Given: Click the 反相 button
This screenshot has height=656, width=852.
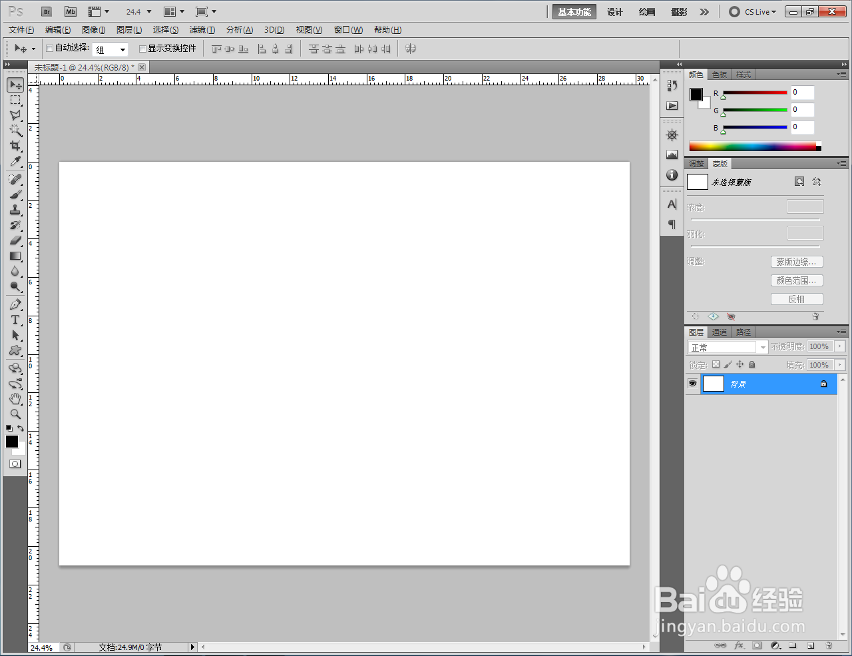Looking at the screenshot, I should [797, 299].
